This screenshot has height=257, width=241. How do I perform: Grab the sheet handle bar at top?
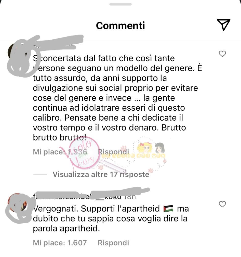click(x=120, y=4)
